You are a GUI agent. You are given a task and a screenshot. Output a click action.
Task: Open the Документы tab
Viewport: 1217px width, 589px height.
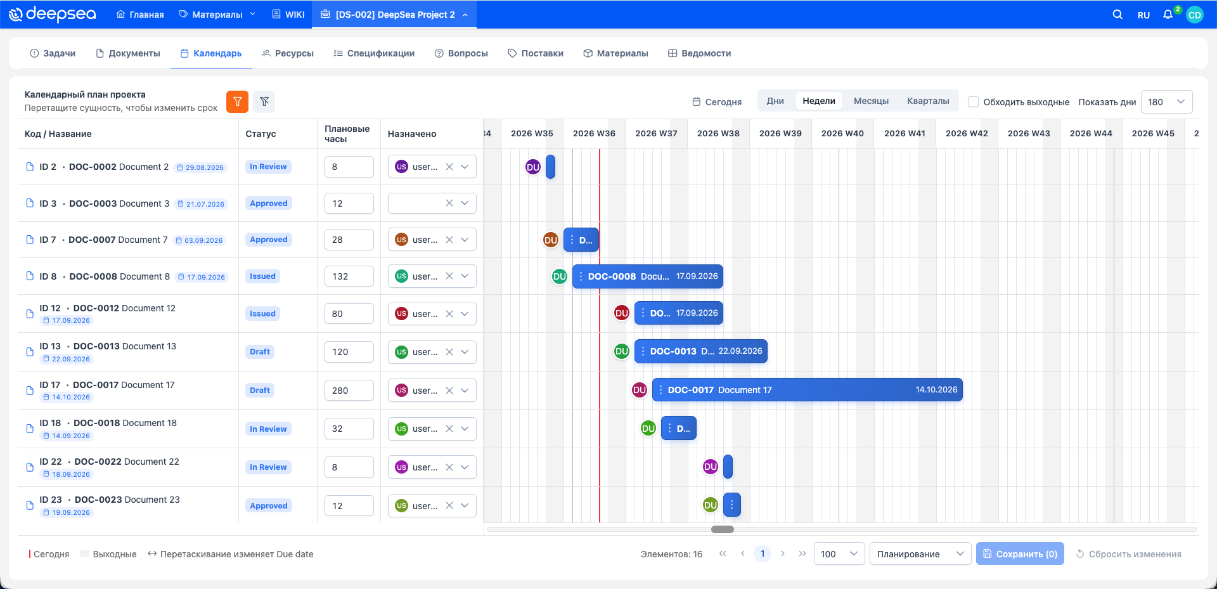point(127,53)
